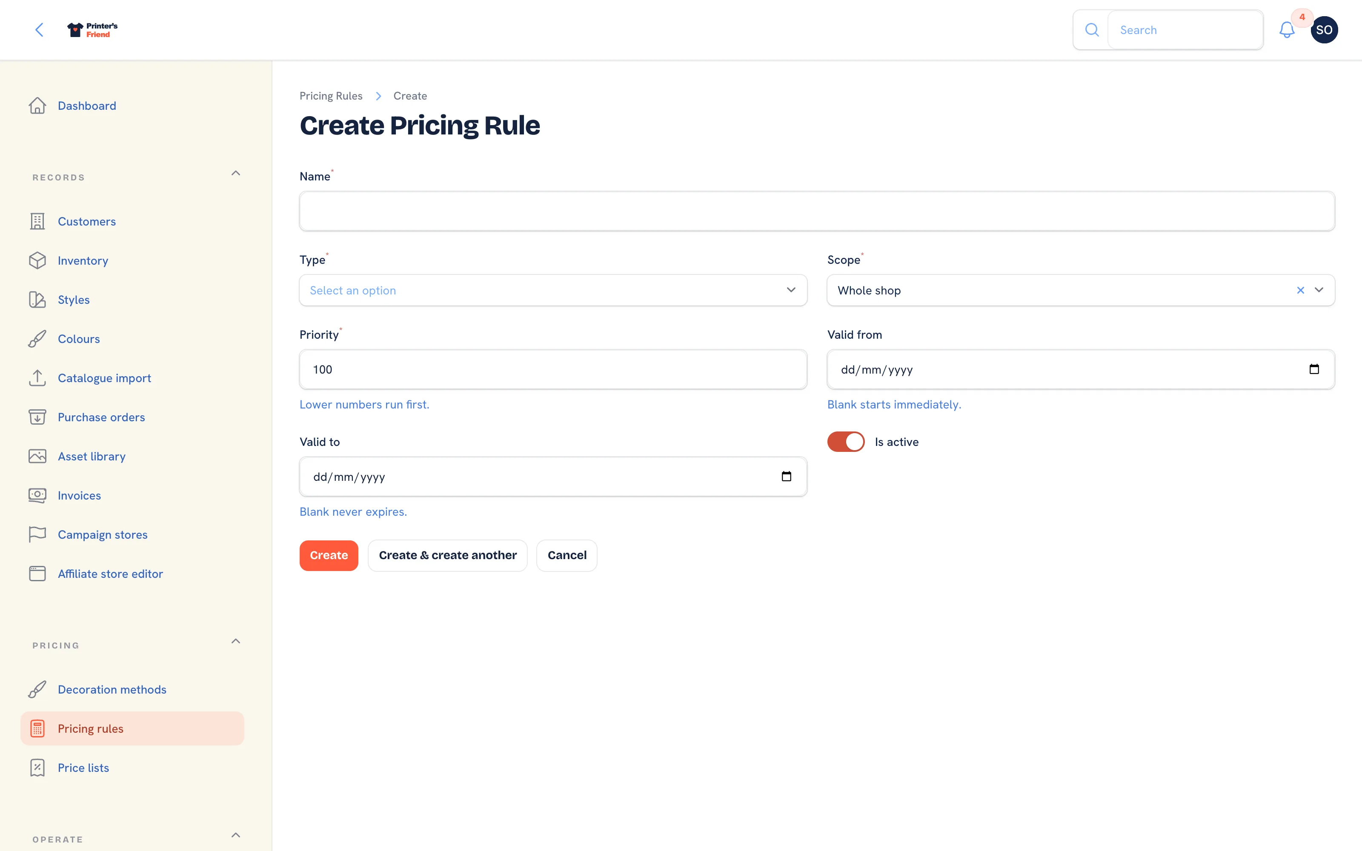This screenshot has height=851, width=1362.
Task: Click the Invoices banknote icon
Action: 37,495
